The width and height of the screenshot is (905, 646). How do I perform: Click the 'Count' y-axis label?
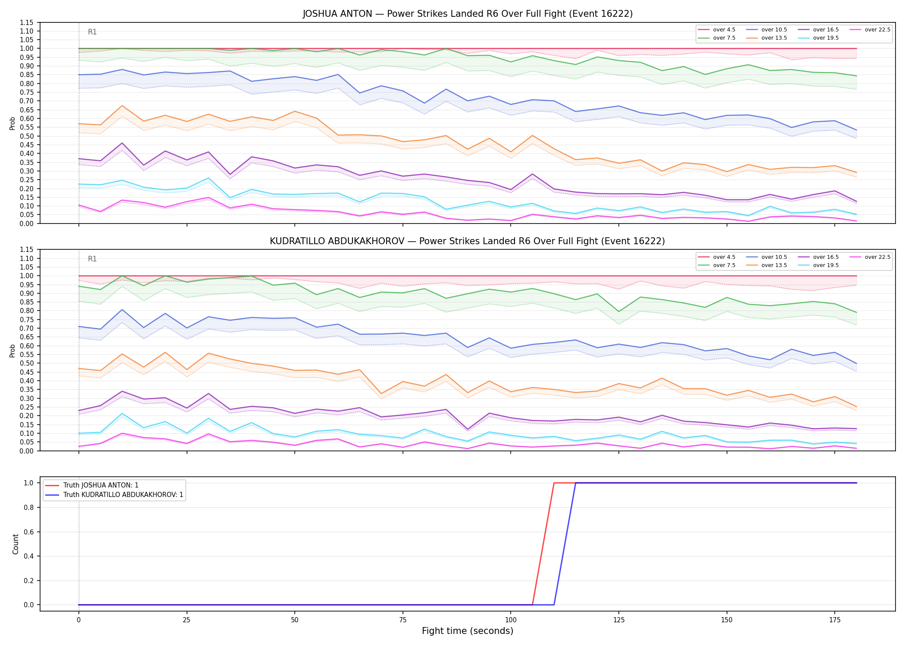point(16,544)
